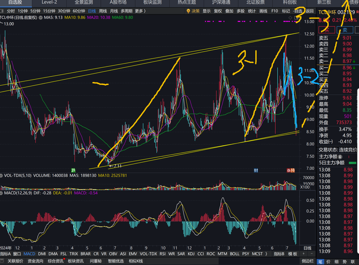The width and height of the screenshot is (359, 265).
Task: Switch to 分时 intraday chart
Action: coord(11,11)
